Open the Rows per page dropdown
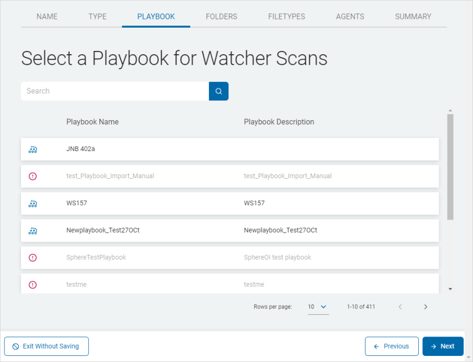The width and height of the screenshot is (473, 362). [x=318, y=307]
